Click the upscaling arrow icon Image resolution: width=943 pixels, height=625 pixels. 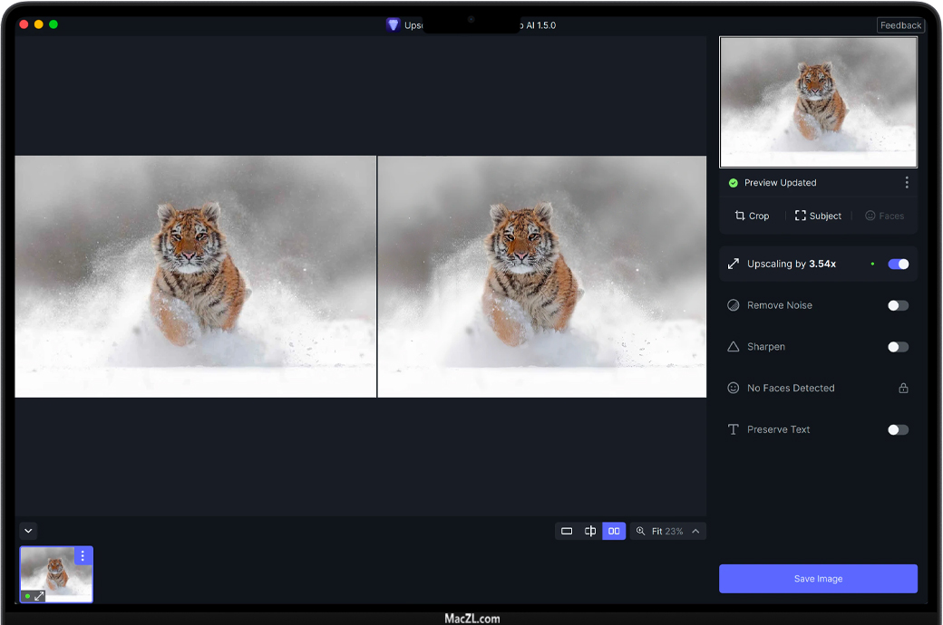click(x=734, y=264)
